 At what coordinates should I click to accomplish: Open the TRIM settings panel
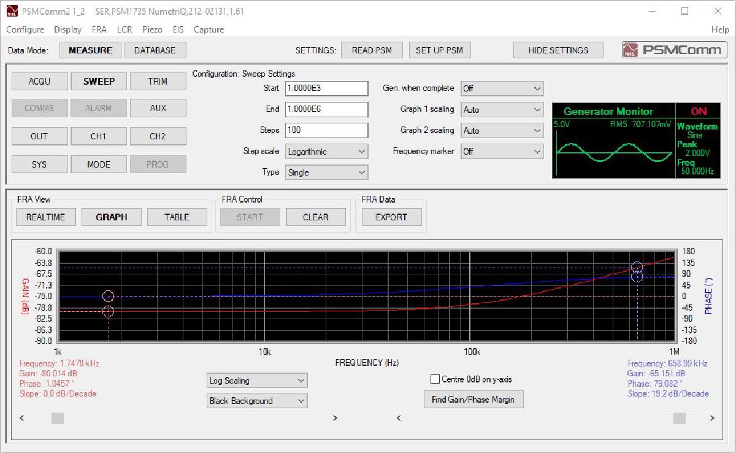coord(158,80)
